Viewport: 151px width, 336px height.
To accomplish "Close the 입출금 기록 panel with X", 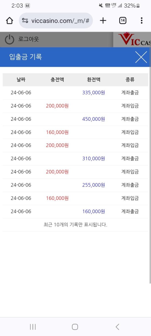I will (141, 57).
